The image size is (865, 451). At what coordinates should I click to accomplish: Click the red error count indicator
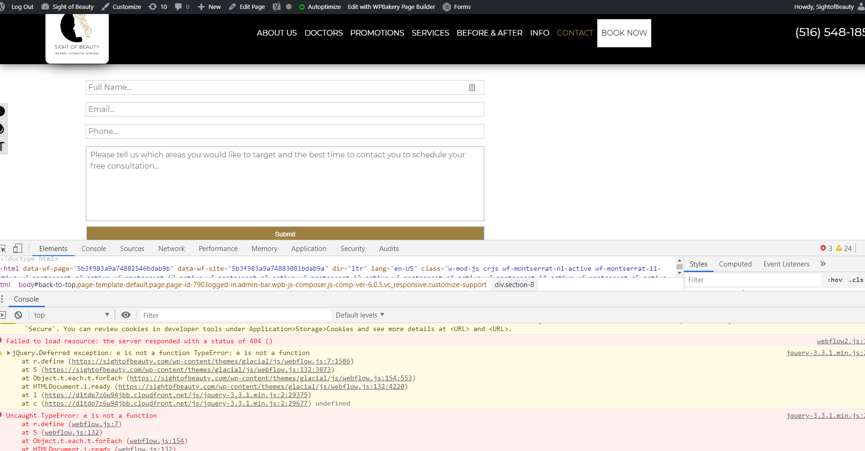click(826, 249)
